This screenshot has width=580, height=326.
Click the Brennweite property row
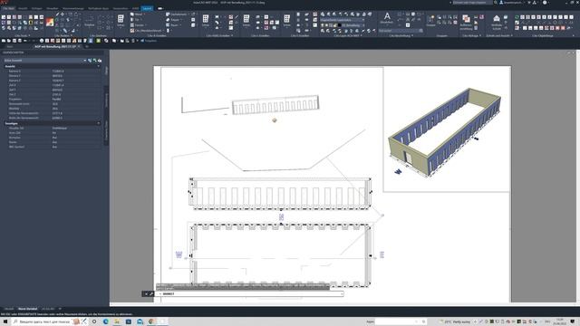(52, 104)
